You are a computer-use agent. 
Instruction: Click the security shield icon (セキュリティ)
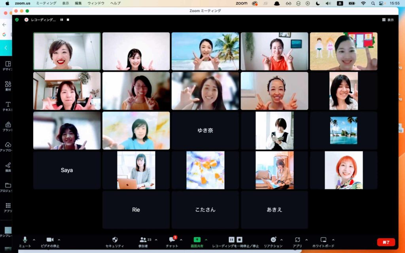[x=115, y=240]
